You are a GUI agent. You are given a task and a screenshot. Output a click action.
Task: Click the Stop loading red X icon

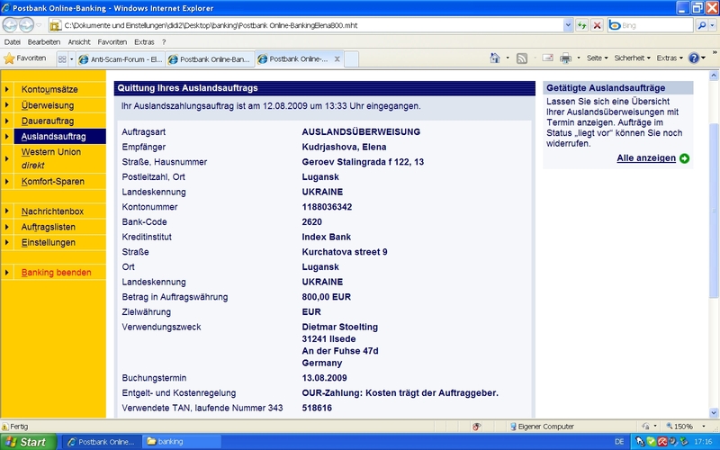coord(597,25)
